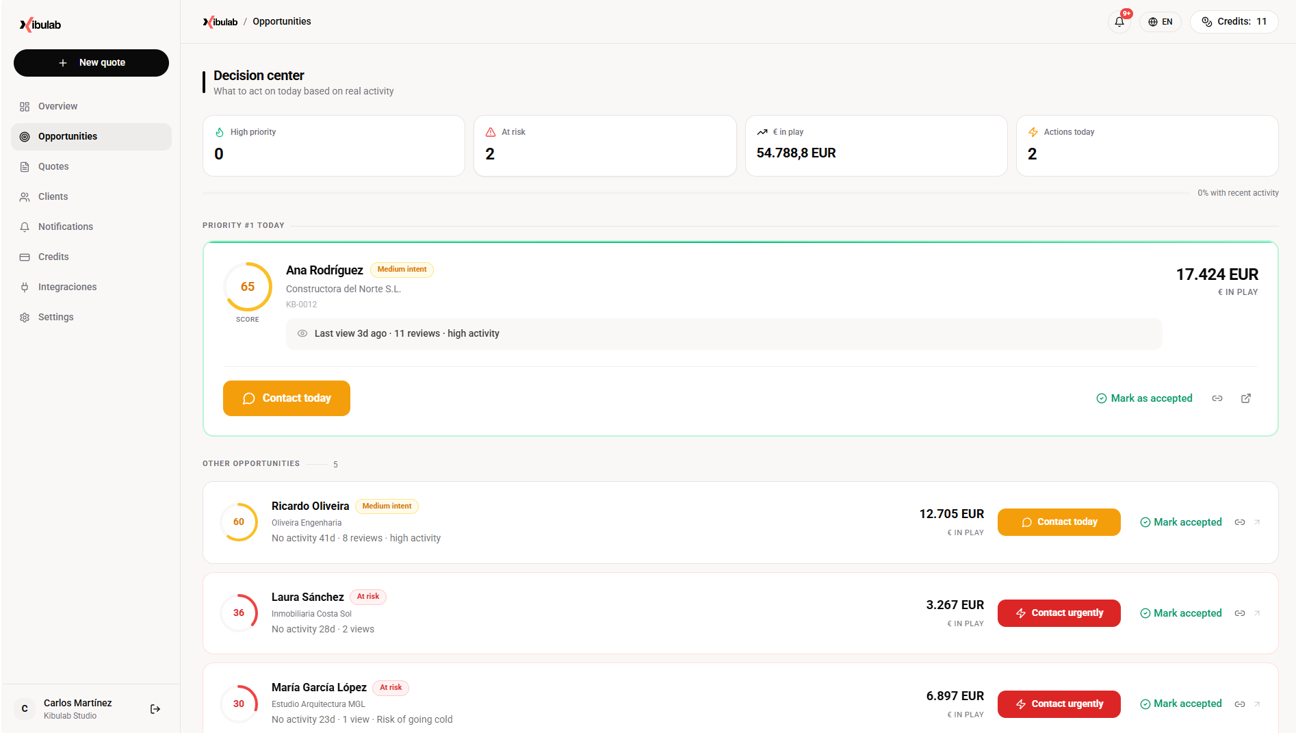Select Quotes in the sidebar
This screenshot has width=1296, height=733.
(x=52, y=166)
